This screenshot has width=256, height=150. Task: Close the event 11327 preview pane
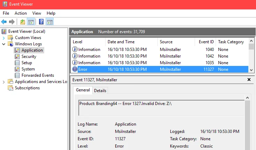[x=249, y=80]
